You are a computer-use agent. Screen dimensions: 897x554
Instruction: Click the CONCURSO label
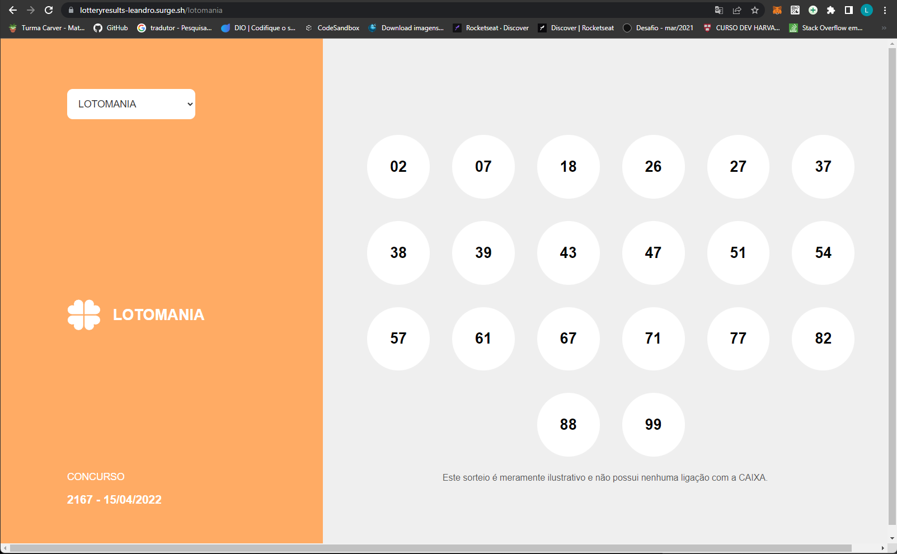(96, 477)
